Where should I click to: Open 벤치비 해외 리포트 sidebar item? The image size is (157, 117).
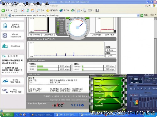(x=13, y=81)
